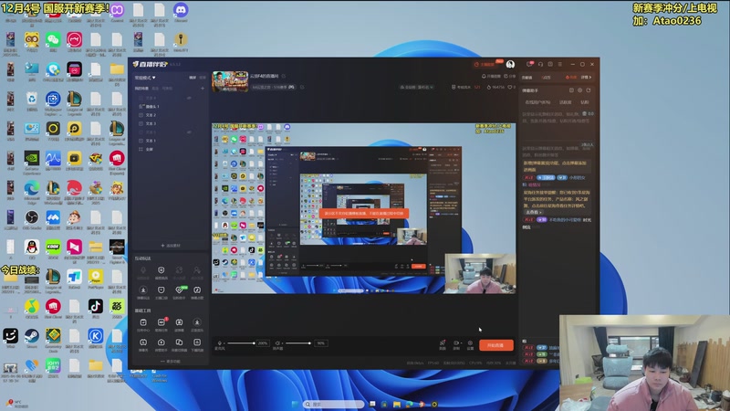
Task: Click the 200% microphone volume value
Action: [x=263, y=343]
